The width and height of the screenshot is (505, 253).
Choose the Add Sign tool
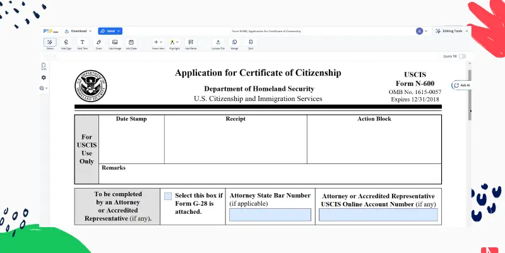pyautogui.click(x=66, y=44)
